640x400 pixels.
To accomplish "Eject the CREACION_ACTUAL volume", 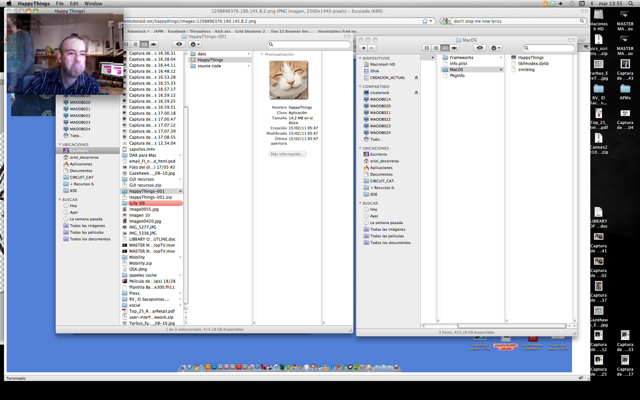I will click(x=416, y=78).
